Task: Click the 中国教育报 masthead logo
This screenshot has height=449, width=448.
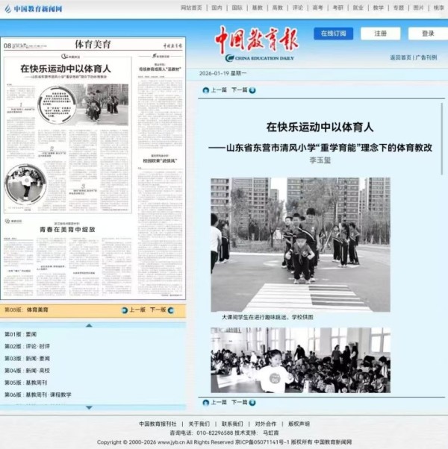Action: 257,43
